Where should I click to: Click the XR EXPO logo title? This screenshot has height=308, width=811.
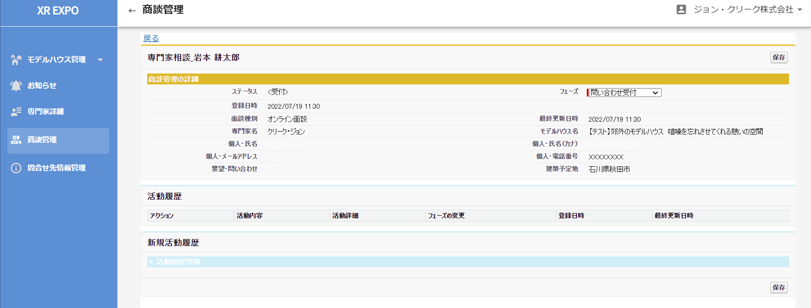click(58, 11)
